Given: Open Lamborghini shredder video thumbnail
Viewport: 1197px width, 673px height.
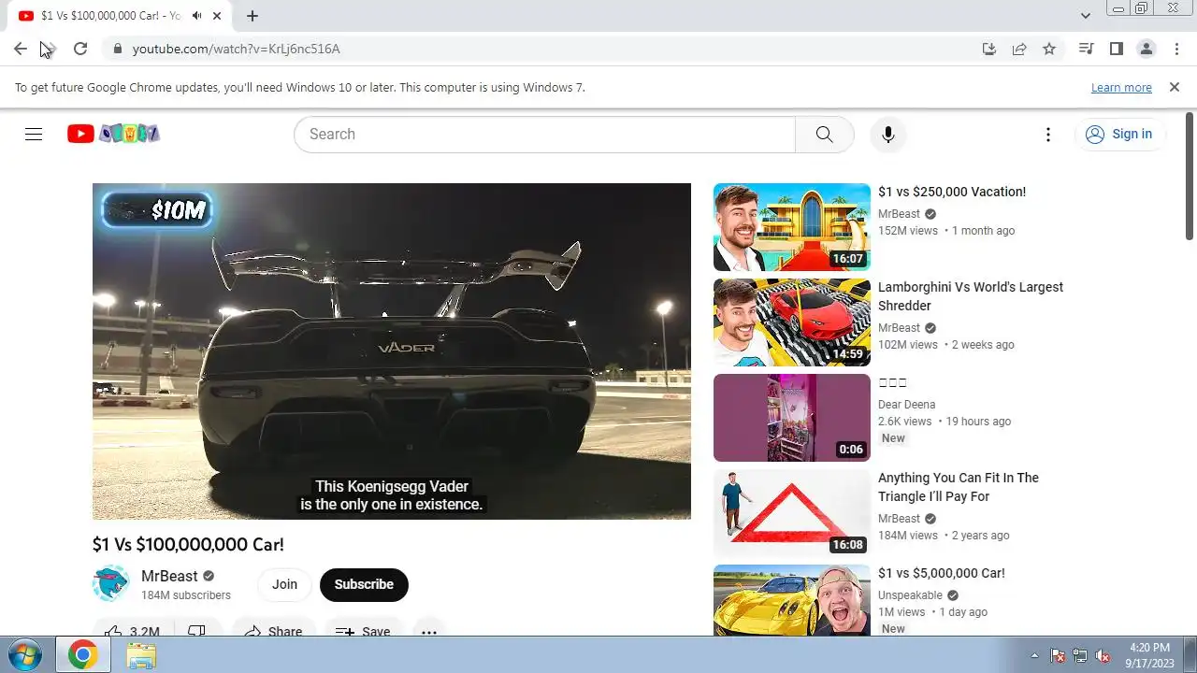Looking at the screenshot, I should pyautogui.click(x=792, y=322).
